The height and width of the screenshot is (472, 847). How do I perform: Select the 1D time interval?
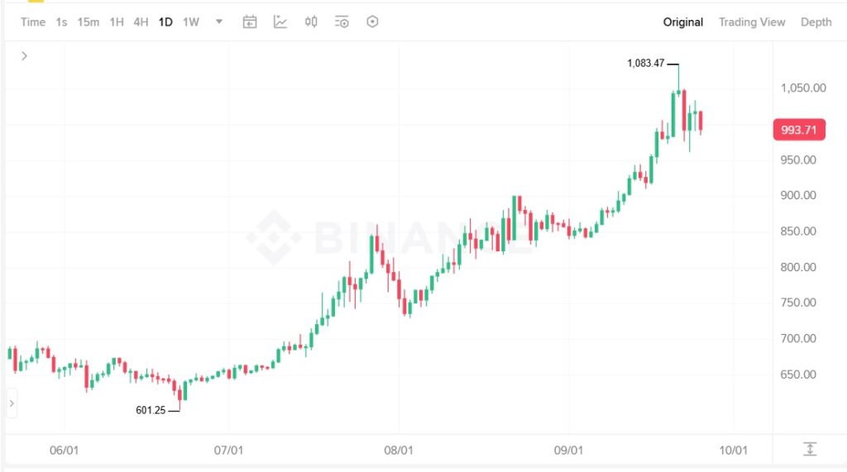click(165, 22)
